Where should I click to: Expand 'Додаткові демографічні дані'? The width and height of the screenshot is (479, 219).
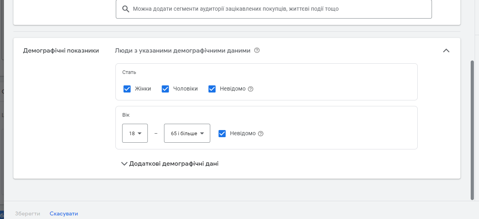tap(170, 164)
